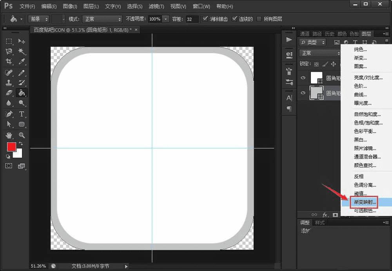The width and height of the screenshot is (392, 271).
Task: Uncheck the 连续的 contiguous checkbox
Action: click(234, 19)
